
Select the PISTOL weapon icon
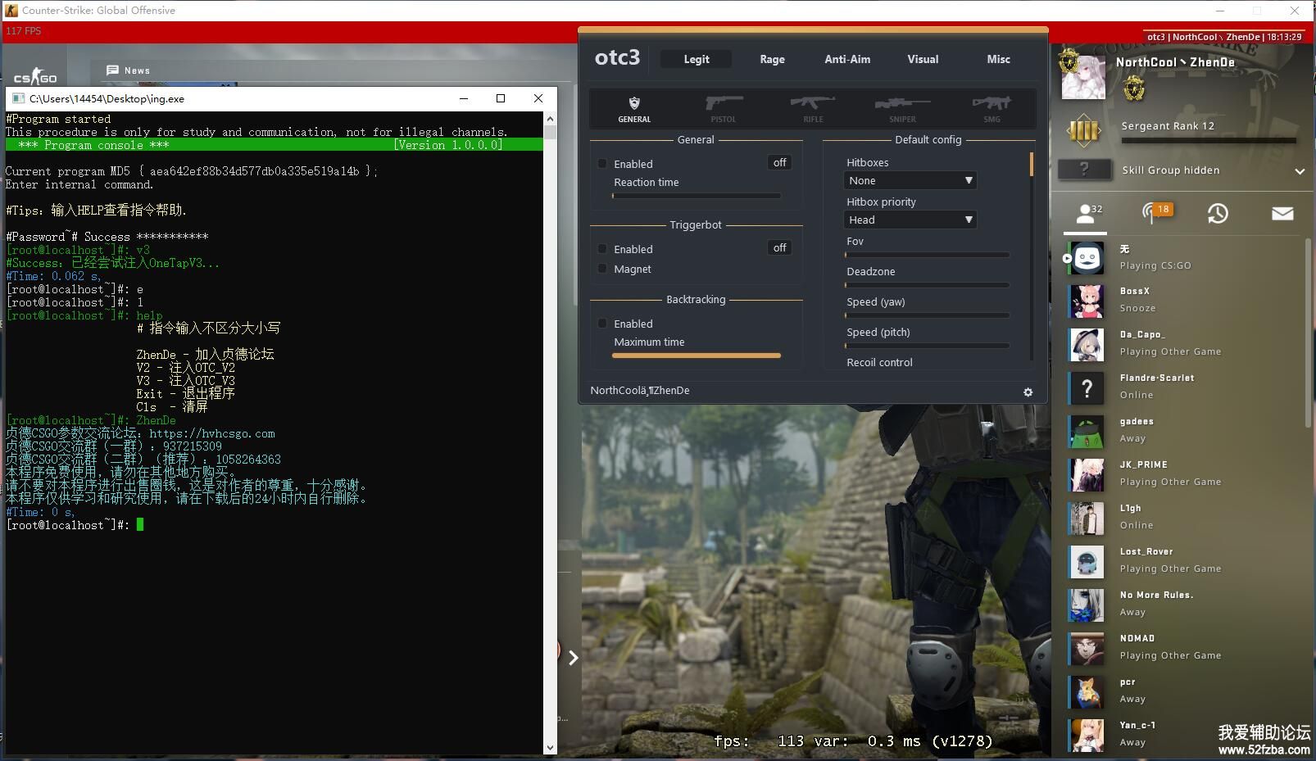click(724, 108)
